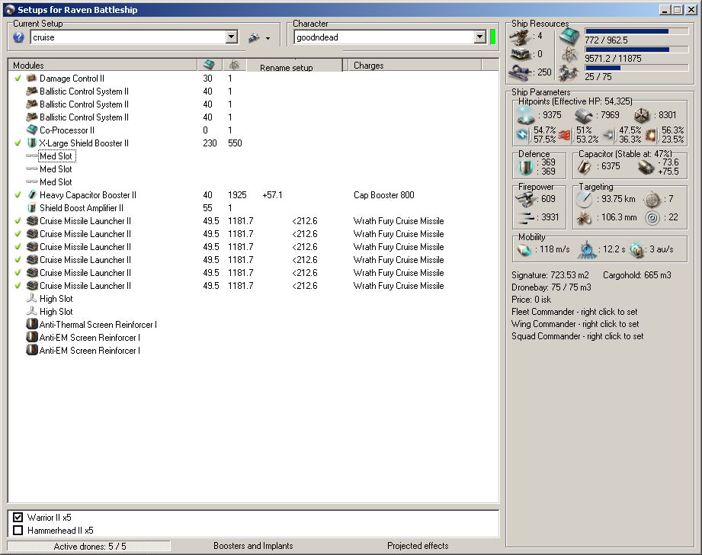
Task: Click the Co-Processor II module icon
Action: 31,130
